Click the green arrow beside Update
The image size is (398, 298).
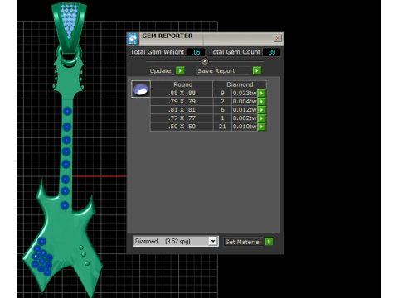point(180,70)
